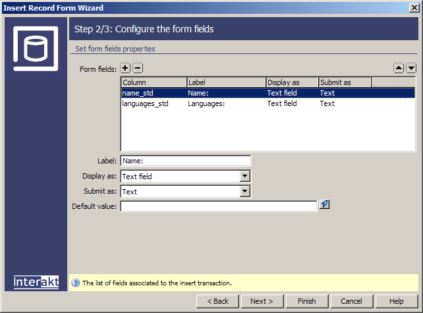Click Finish to complete the wizard
The width and height of the screenshot is (423, 313).
tap(306, 301)
